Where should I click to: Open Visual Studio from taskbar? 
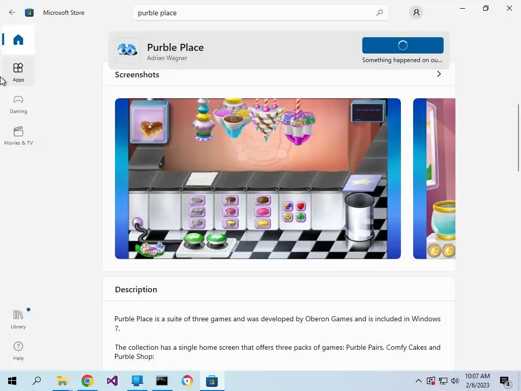[x=112, y=381]
